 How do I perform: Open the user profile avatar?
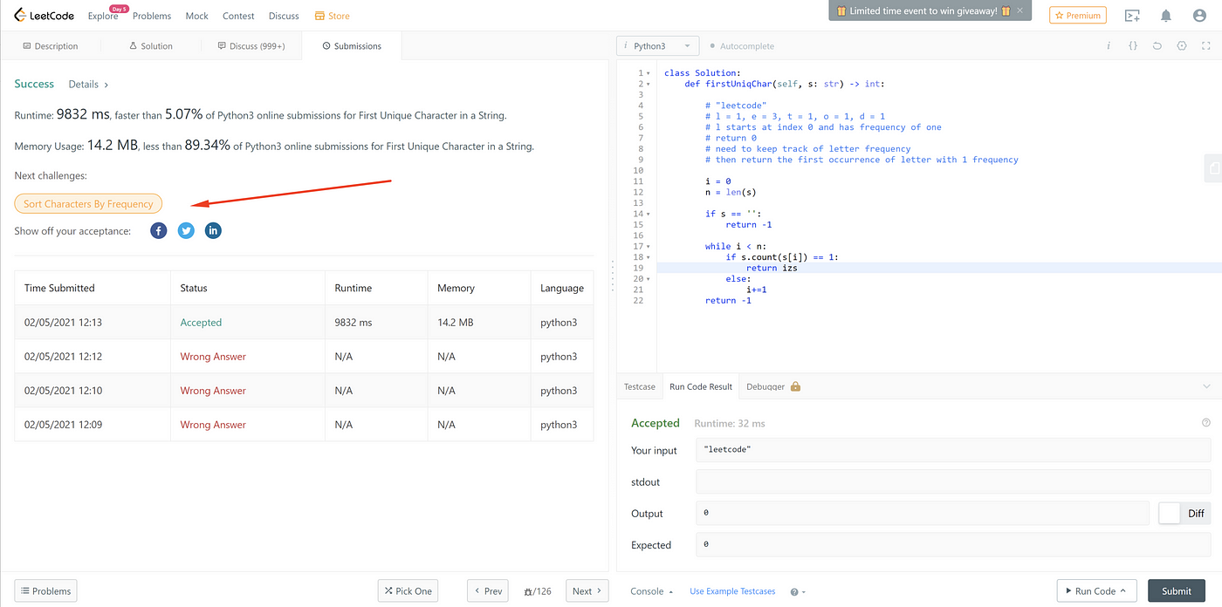click(x=1198, y=16)
